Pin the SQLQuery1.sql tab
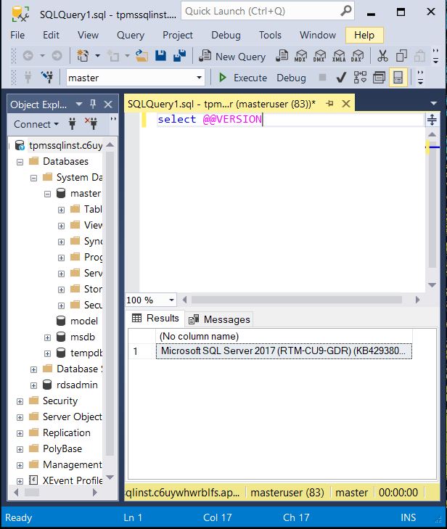 pos(329,104)
